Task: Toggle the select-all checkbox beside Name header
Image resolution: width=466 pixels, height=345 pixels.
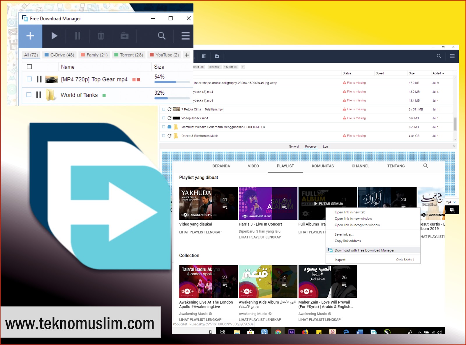Action: [29, 67]
